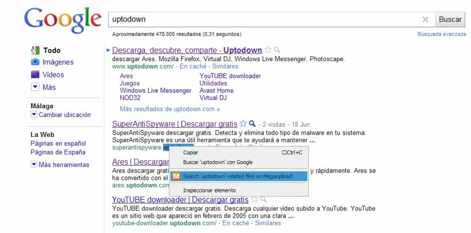Star the Descarga, descubre, comparte Uptodown result
The height and width of the screenshot is (233, 471).
click(268, 50)
